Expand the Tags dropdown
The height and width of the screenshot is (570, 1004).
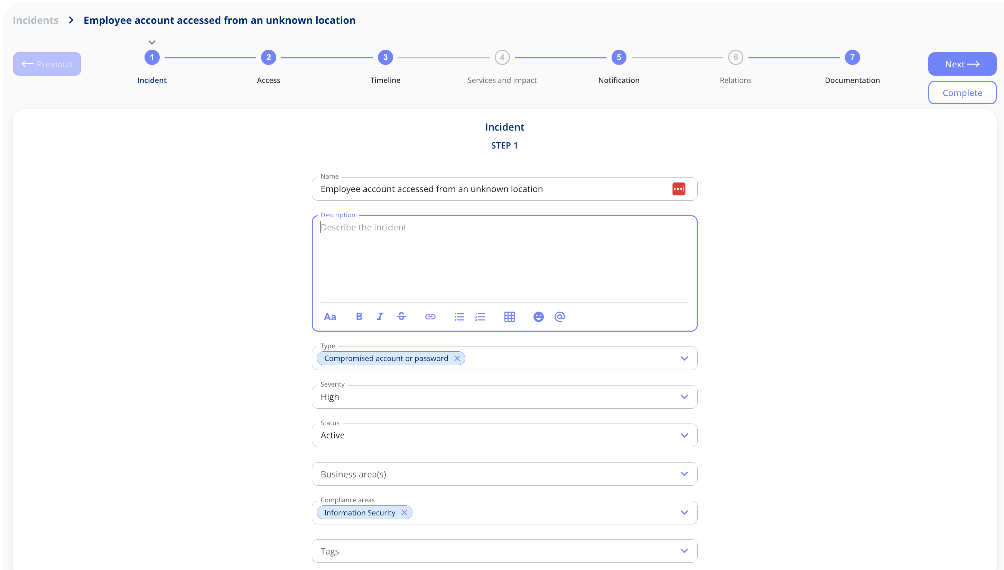pyautogui.click(x=504, y=551)
